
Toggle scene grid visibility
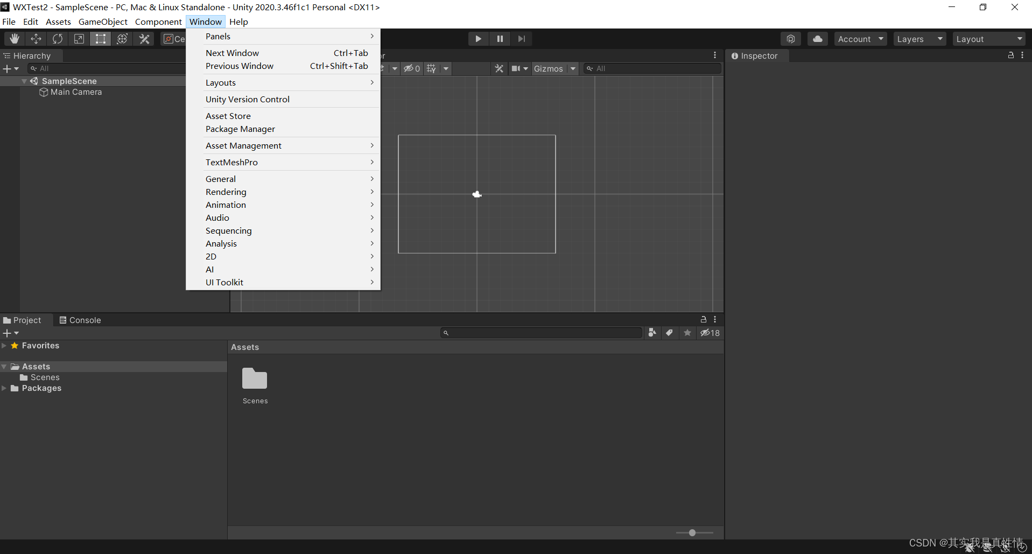pos(431,68)
